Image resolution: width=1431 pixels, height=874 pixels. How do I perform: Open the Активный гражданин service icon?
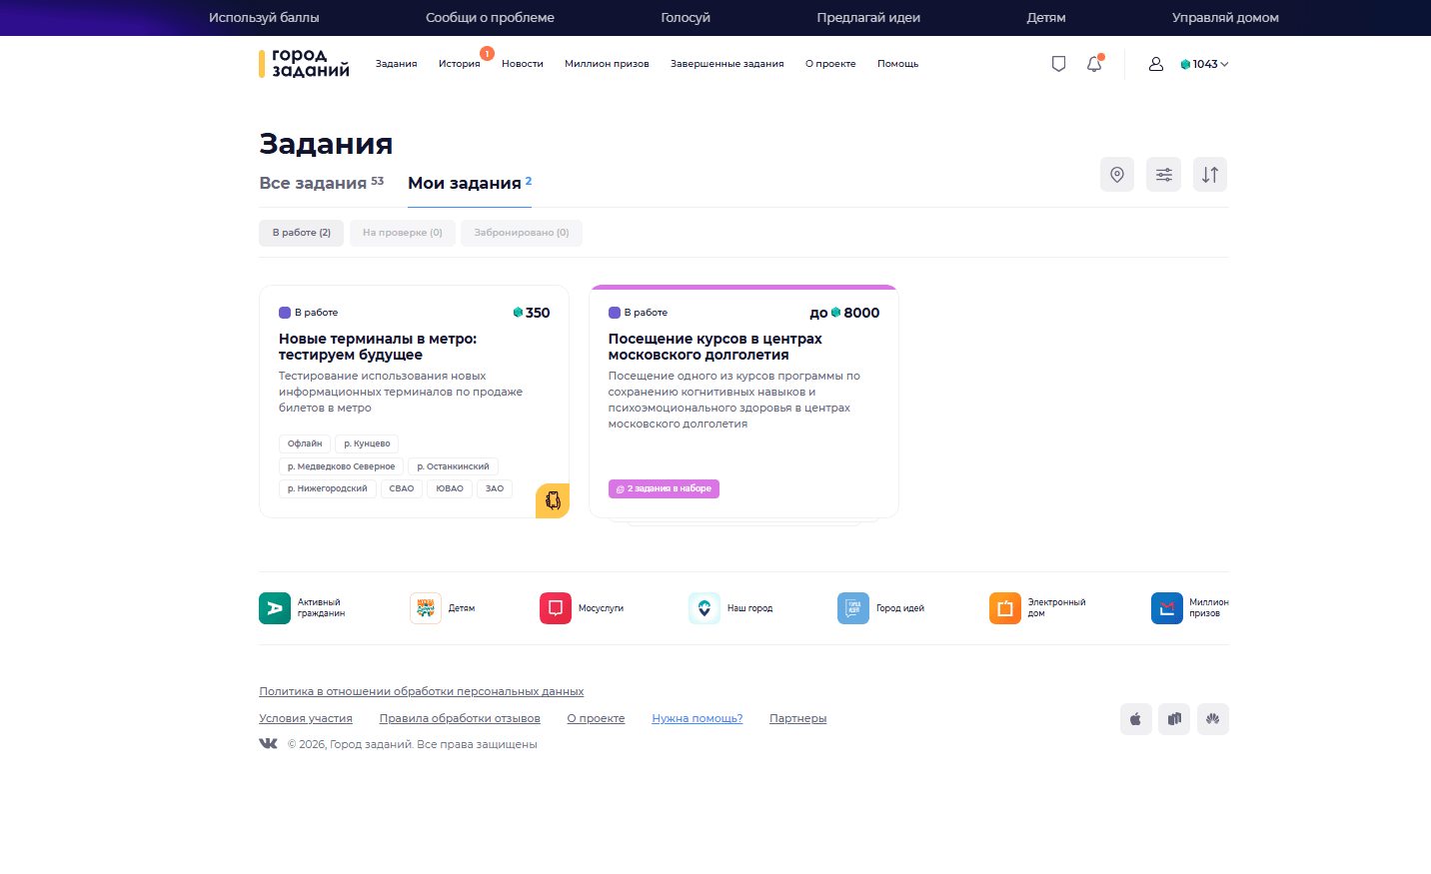[275, 608]
